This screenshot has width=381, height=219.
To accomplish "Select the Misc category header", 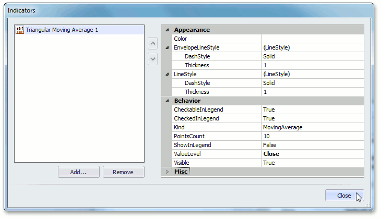I will [x=181, y=172].
